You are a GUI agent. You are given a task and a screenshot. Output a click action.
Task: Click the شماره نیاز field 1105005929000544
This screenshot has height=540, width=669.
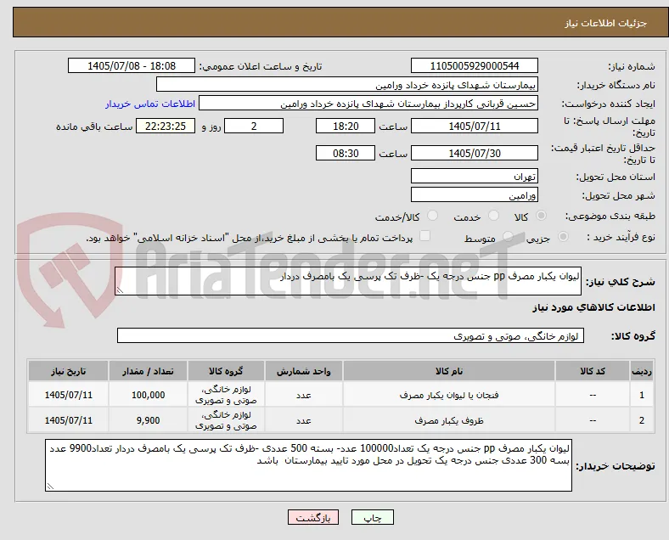point(474,65)
